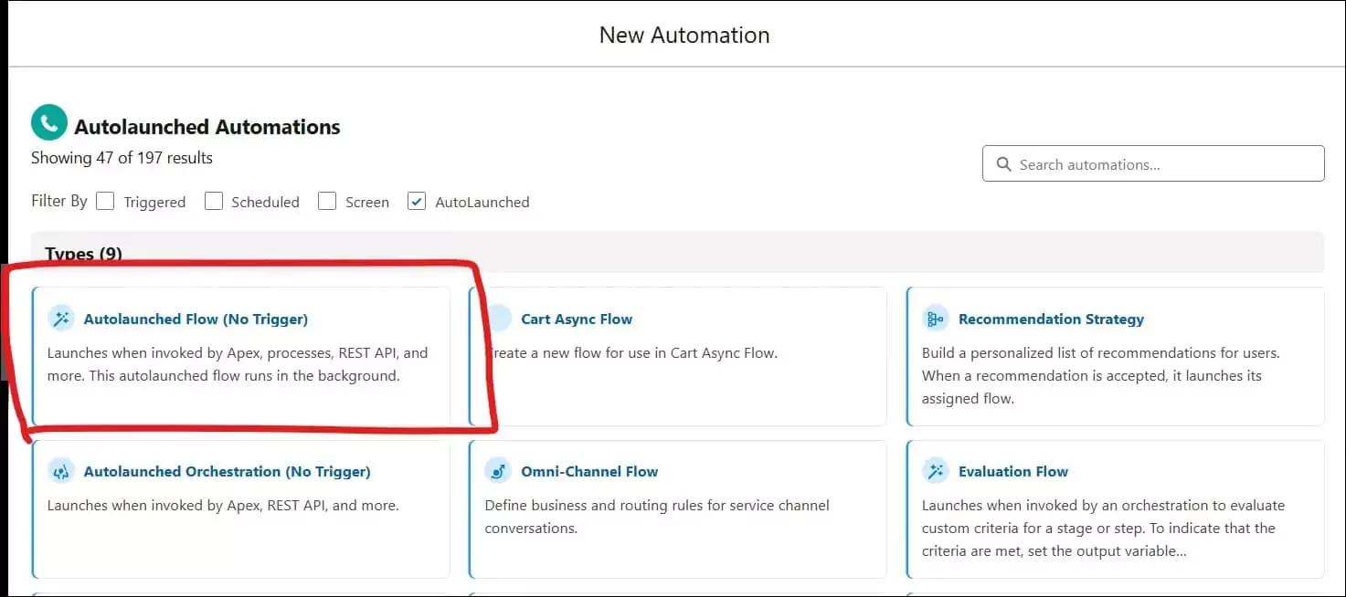The height and width of the screenshot is (597, 1346).
Task: Click the Evaluation Flow wand icon
Action: (x=935, y=471)
